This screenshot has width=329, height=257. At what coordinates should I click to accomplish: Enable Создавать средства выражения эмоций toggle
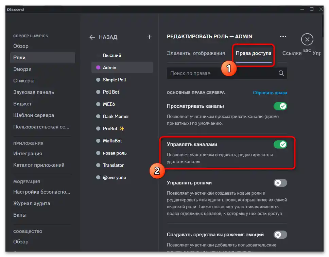click(280, 235)
